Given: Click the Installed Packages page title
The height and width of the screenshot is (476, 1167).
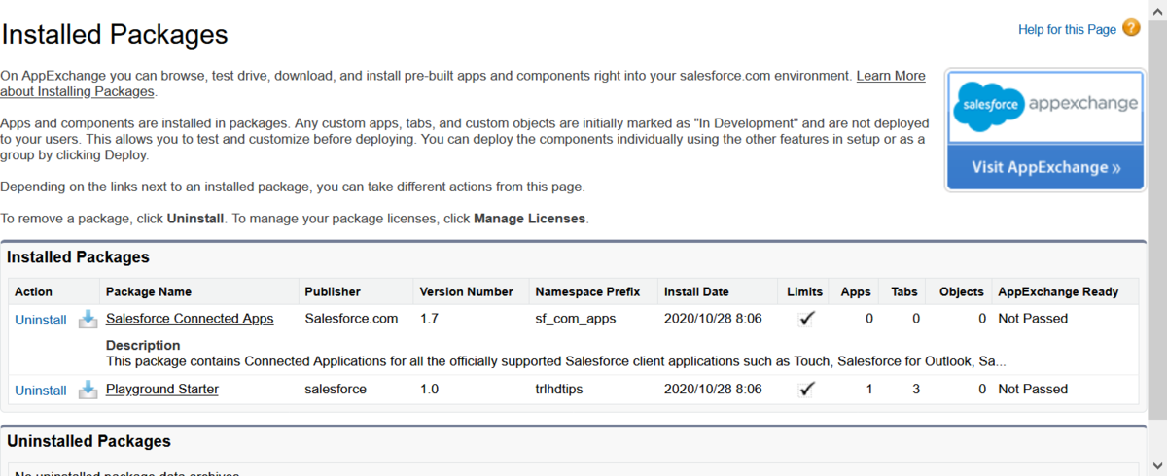Looking at the screenshot, I should [115, 35].
